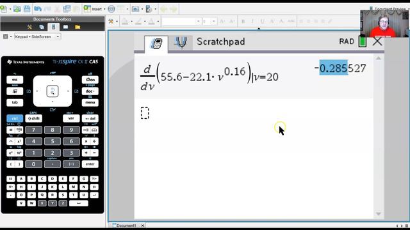Toggle Underline formatting
This screenshot has height=230, width=410.
(262, 21)
